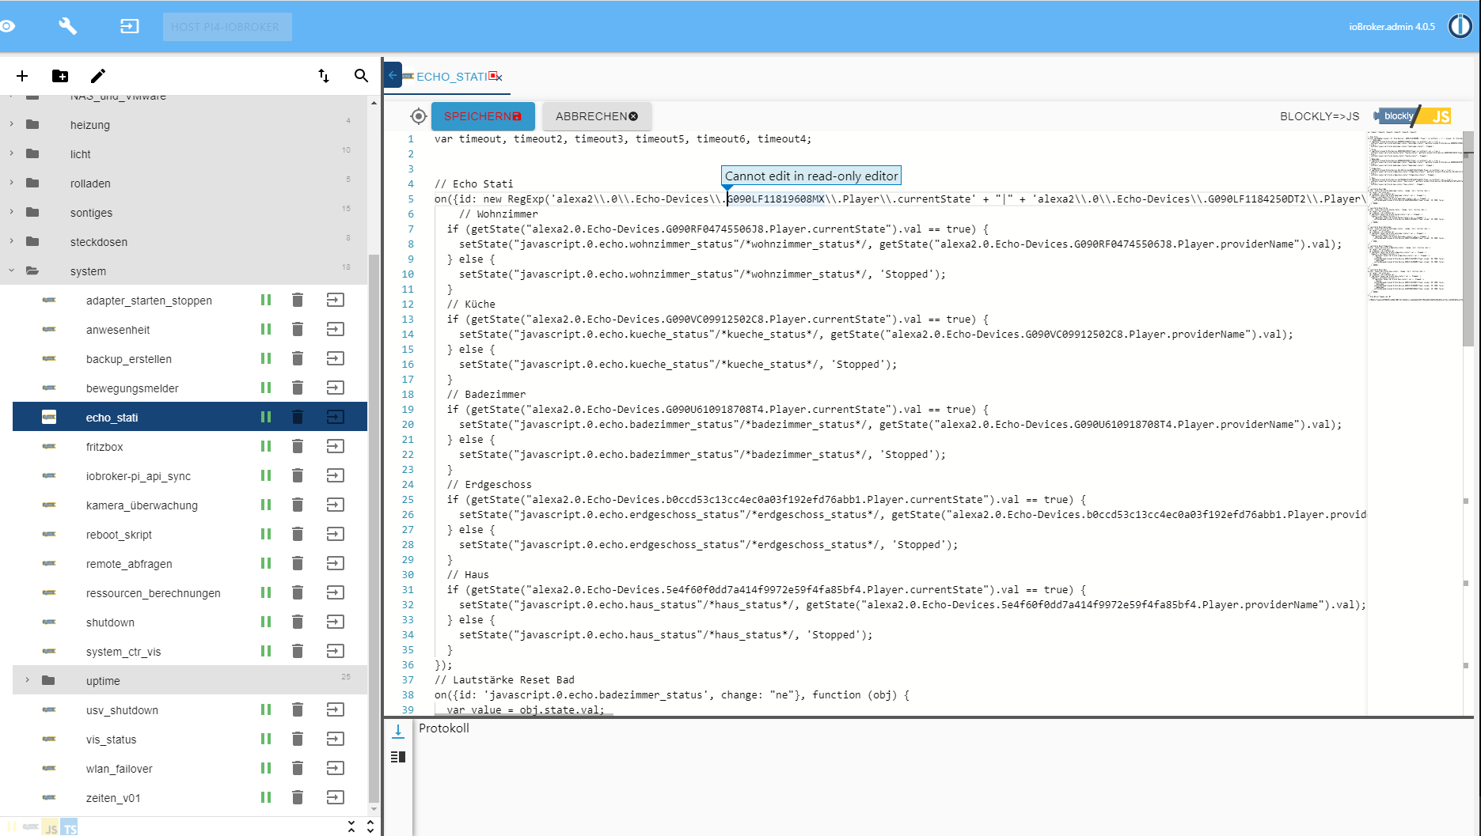Screen dimensions: 1481x836
Task: Filter scripts by JS type
Action: [x=50, y=827]
